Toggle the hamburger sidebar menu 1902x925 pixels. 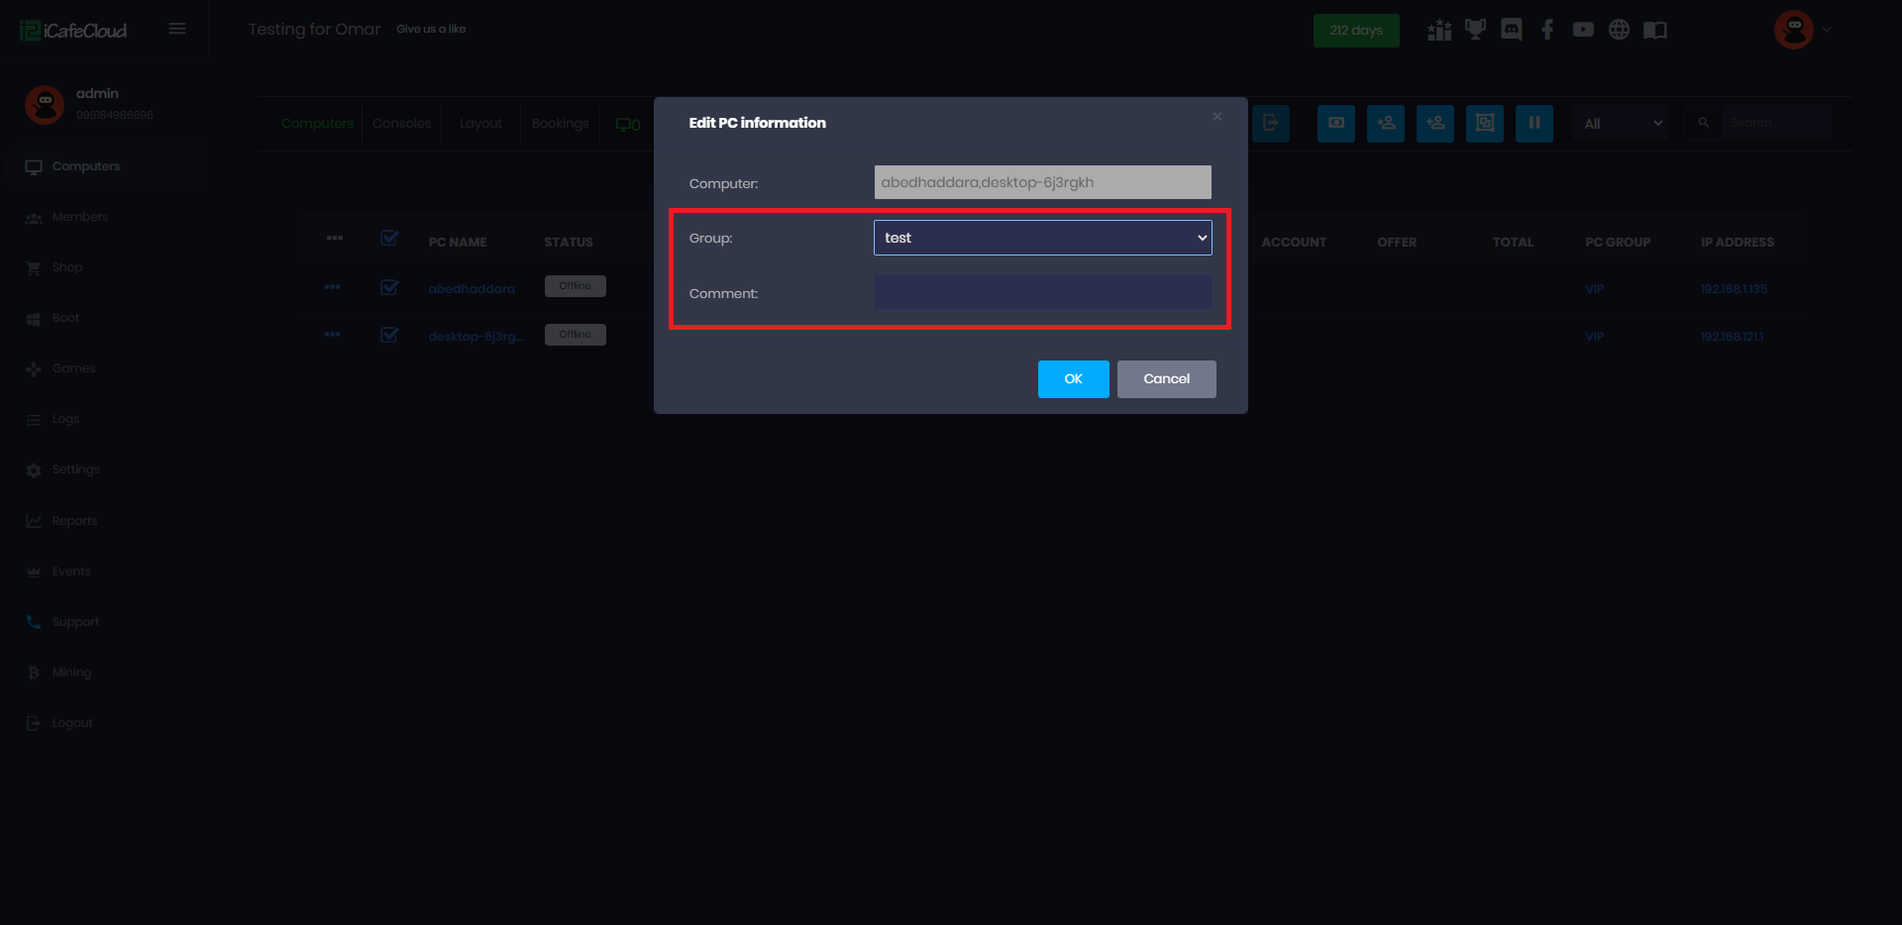[x=177, y=29]
